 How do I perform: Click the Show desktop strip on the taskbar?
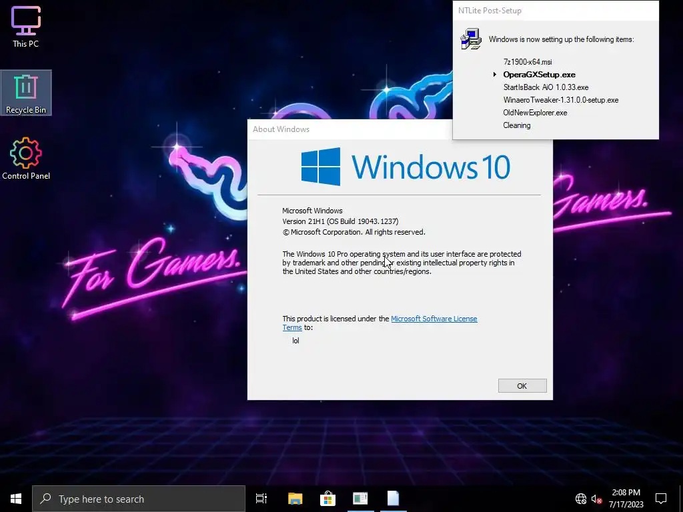[681, 499]
